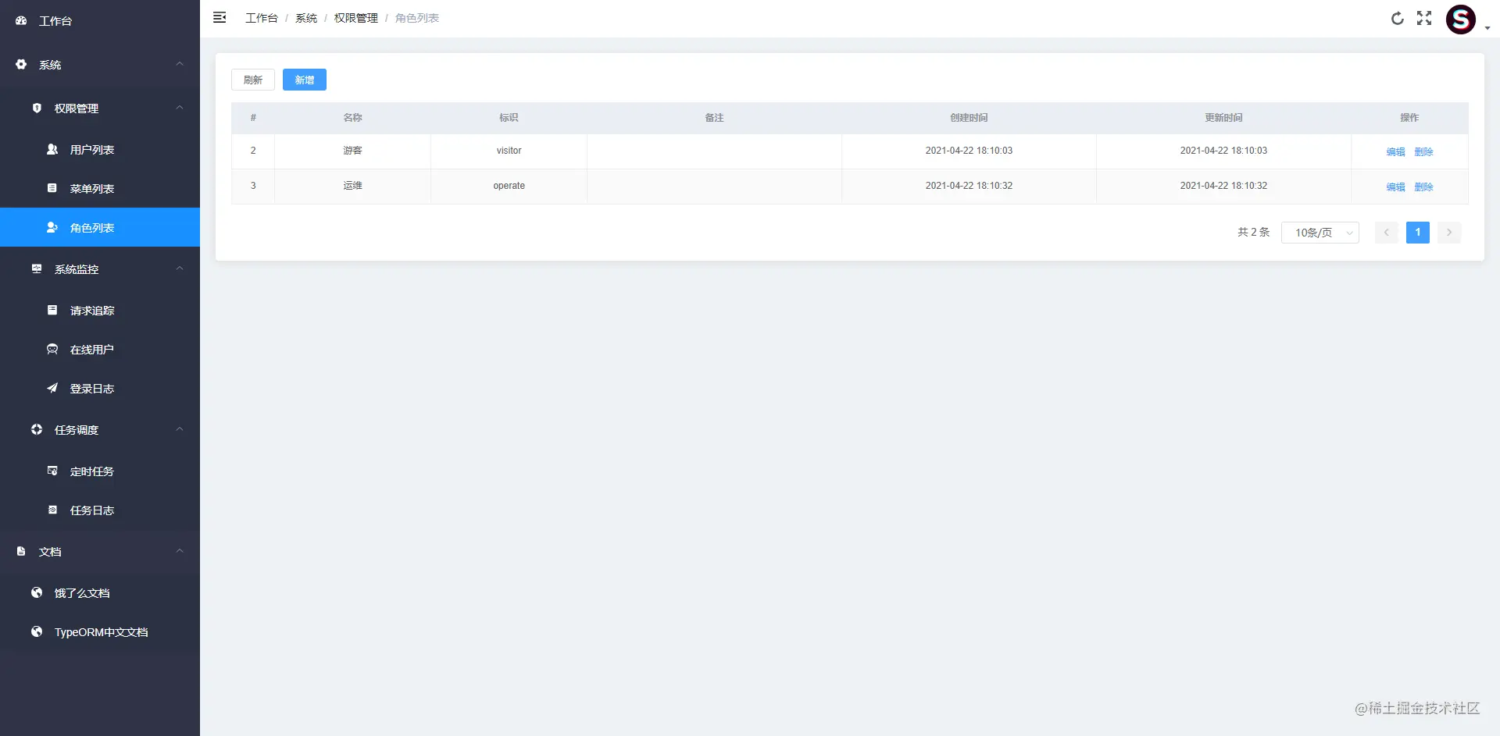The width and height of the screenshot is (1500, 736).
Task: Delete the 运维 operate role
Action: 1423,187
